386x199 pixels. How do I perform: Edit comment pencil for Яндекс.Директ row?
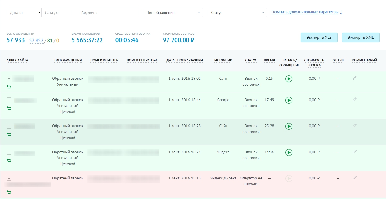coord(355,178)
